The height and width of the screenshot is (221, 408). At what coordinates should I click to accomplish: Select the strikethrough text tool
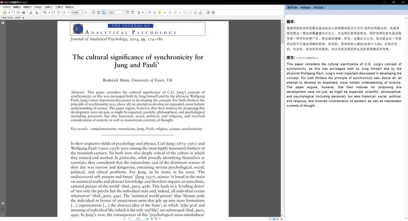(x=165, y=12)
